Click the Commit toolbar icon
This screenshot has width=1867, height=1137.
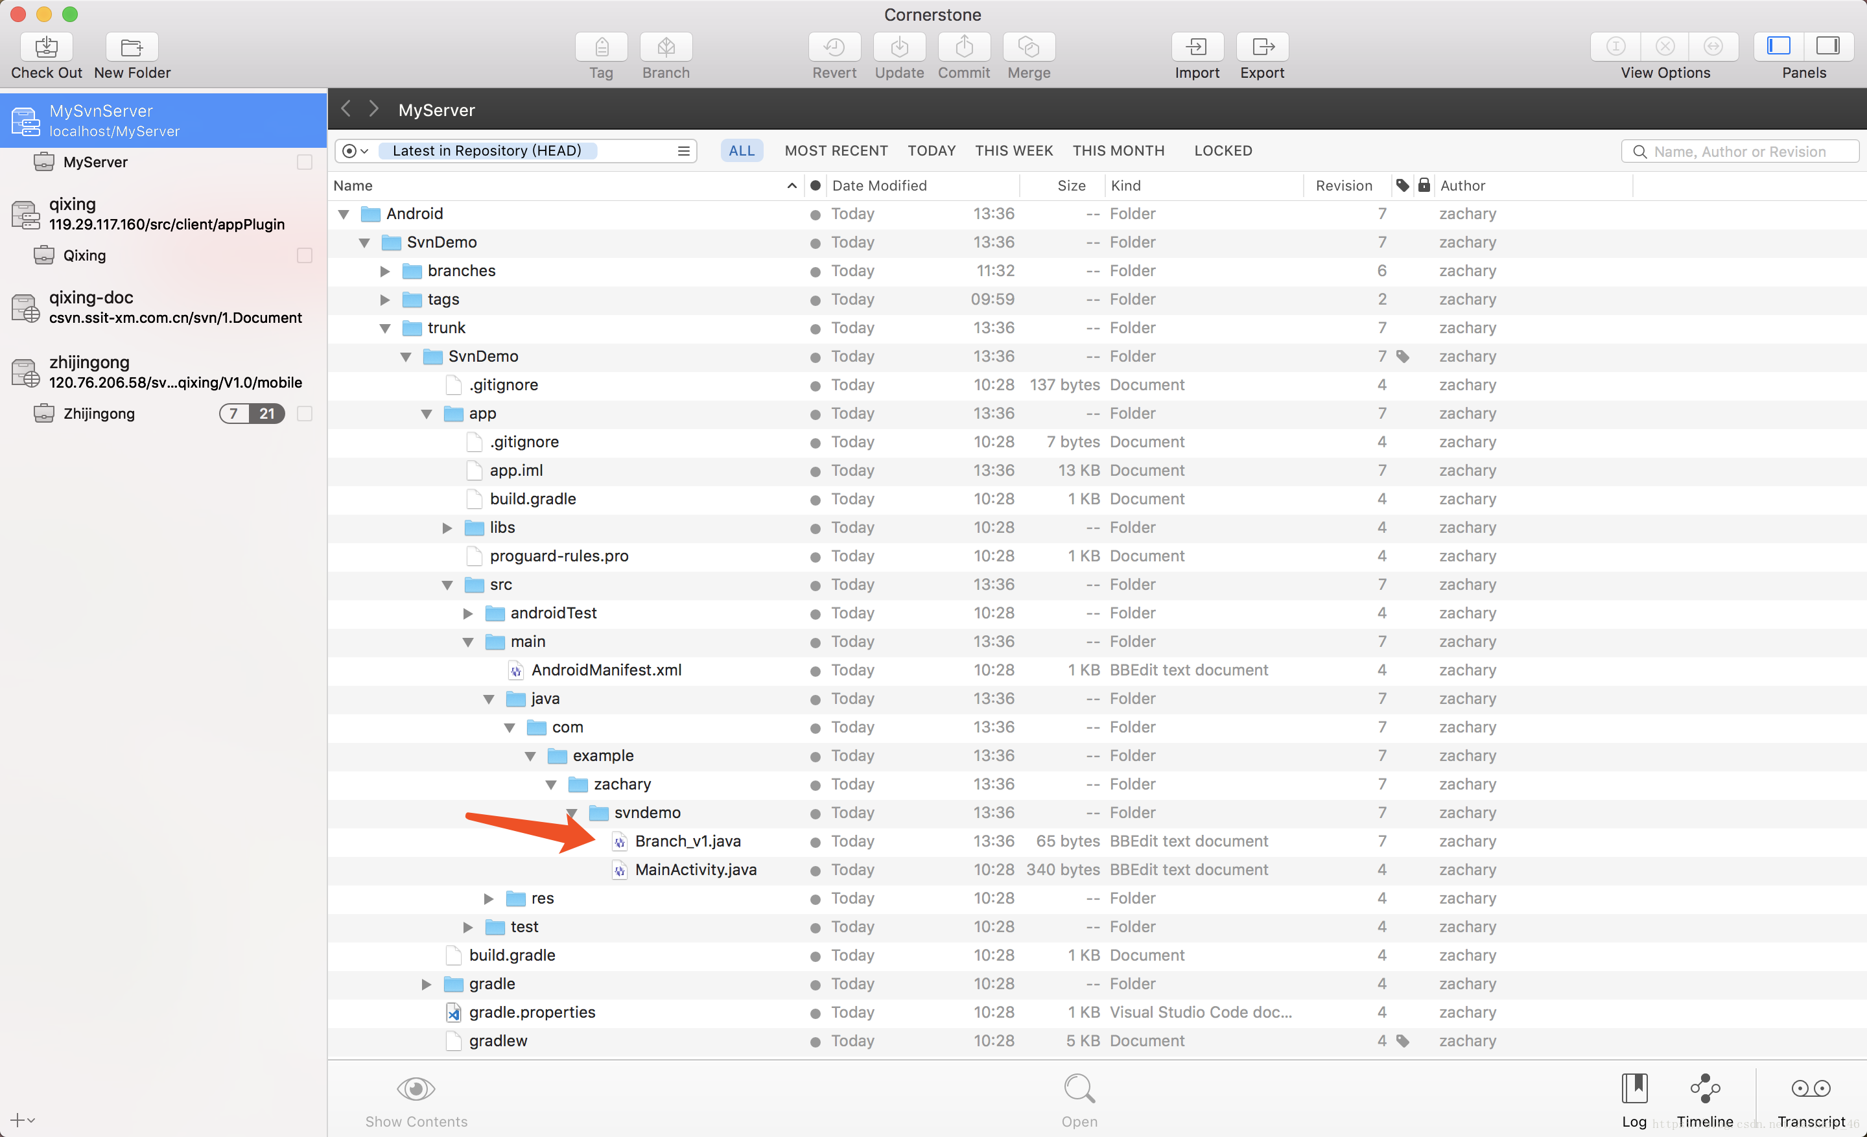click(x=964, y=47)
